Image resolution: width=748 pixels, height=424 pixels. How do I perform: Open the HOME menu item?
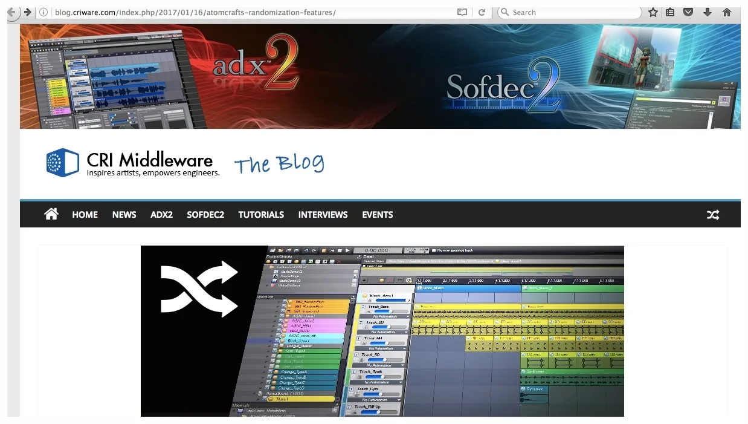click(85, 215)
